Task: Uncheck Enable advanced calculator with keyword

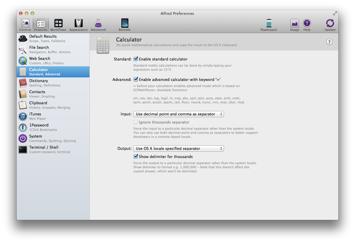Action: point(136,79)
